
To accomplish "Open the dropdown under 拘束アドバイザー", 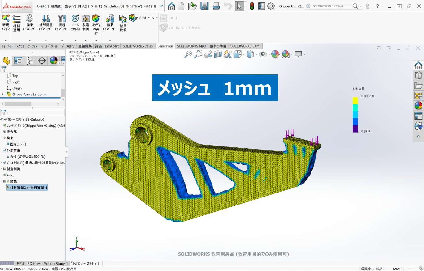I will (x=30, y=40).
